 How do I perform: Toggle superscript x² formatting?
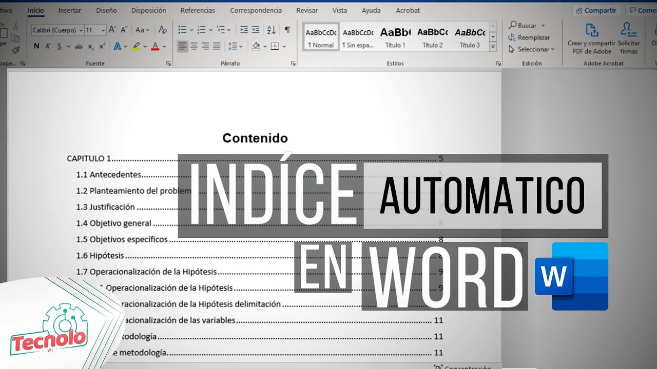[x=102, y=47]
